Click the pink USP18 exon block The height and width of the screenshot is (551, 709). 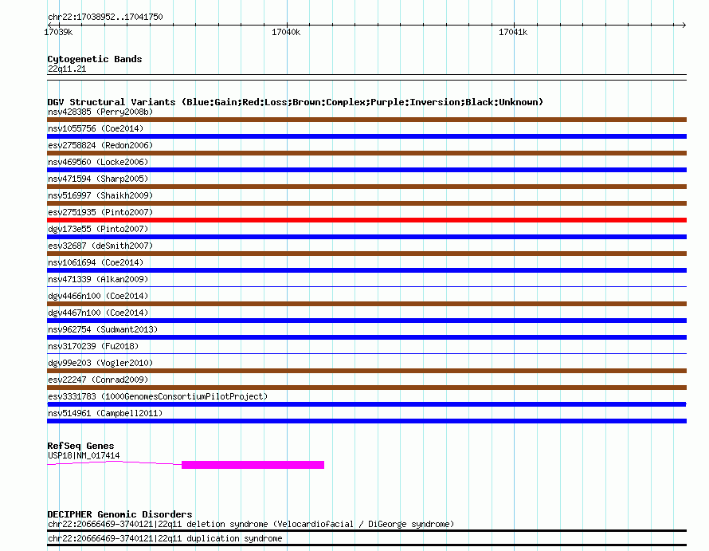(x=253, y=465)
